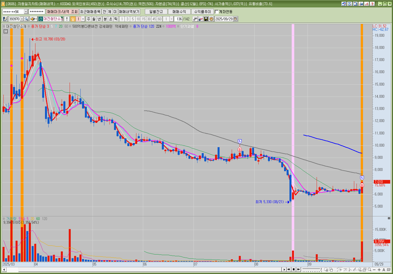Click 최근매매종목 button
Image resolution: width=393 pixels, height=274 pixels.
(90, 12)
